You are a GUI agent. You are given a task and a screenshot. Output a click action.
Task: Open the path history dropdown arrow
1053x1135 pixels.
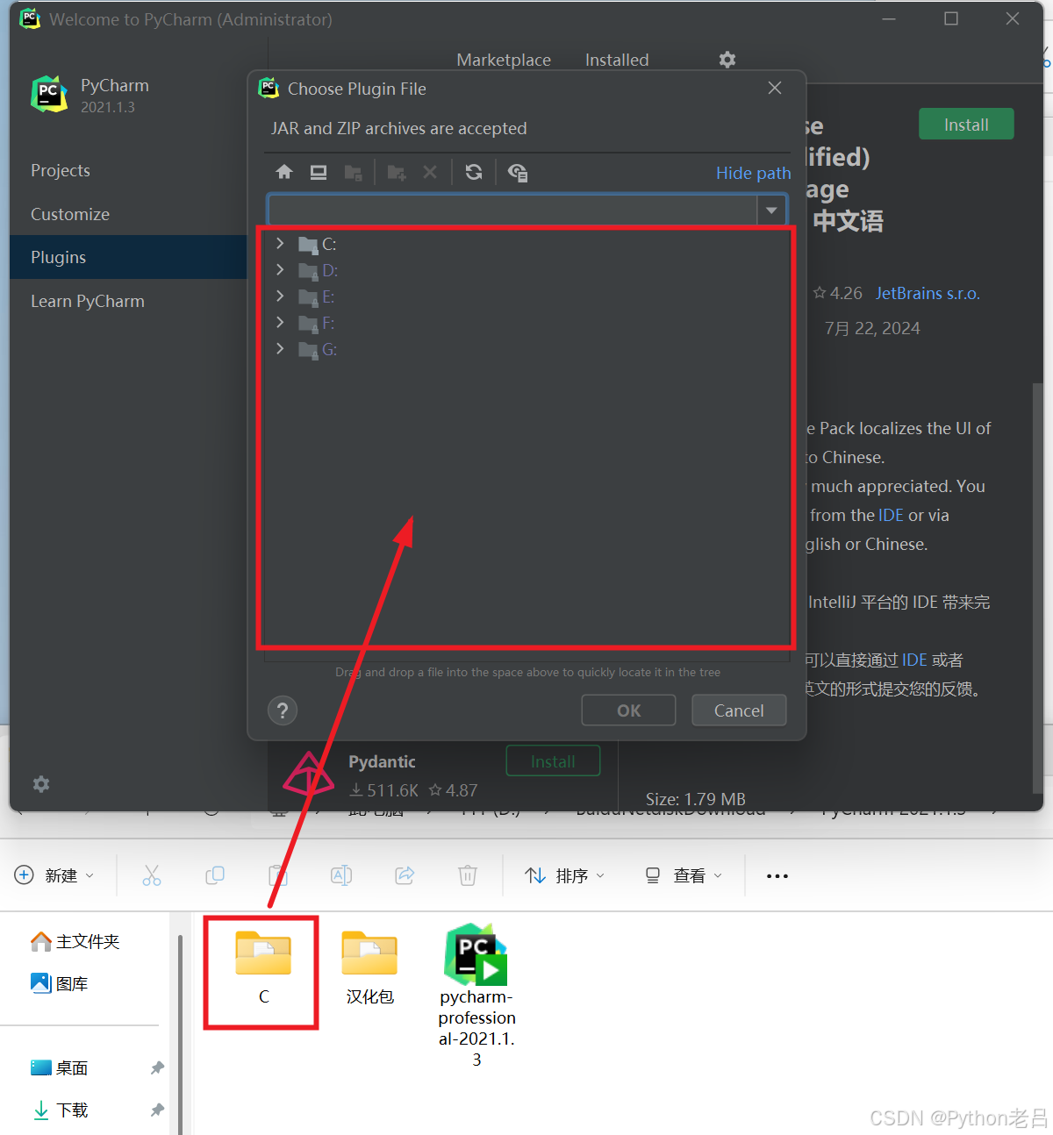click(771, 211)
